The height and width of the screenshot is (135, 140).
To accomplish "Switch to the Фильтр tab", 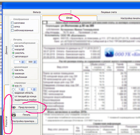I will click(x=37, y=12).
